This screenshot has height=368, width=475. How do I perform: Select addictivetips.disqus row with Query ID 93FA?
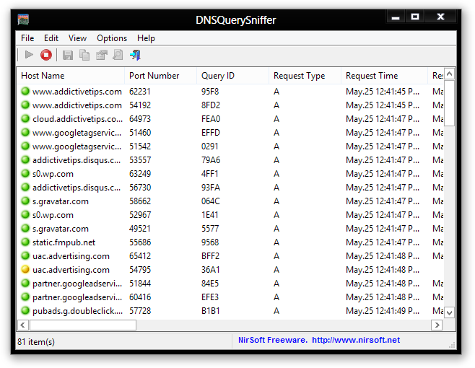230,188
